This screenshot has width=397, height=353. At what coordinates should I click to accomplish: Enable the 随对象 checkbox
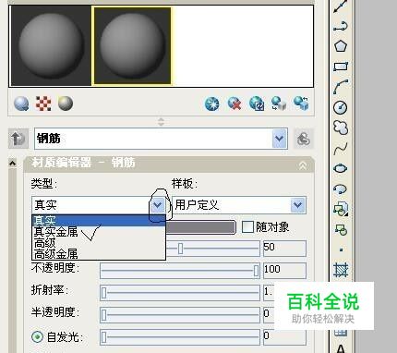[247, 227]
